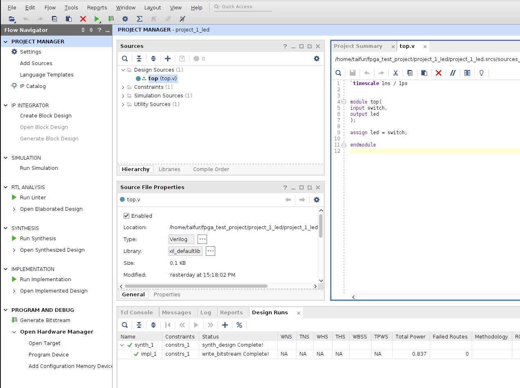This screenshot has height=388, width=520.
Task: Expand Open Implemented Design in Flow Navigator
Action: point(15,291)
